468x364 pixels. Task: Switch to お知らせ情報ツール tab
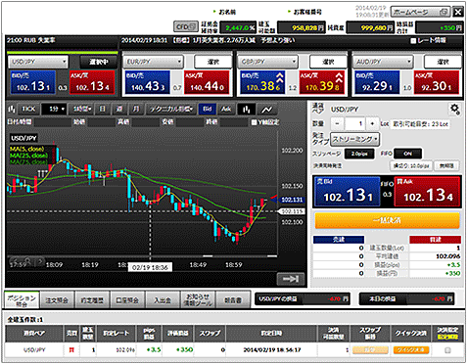pyautogui.click(x=198, y=300)
